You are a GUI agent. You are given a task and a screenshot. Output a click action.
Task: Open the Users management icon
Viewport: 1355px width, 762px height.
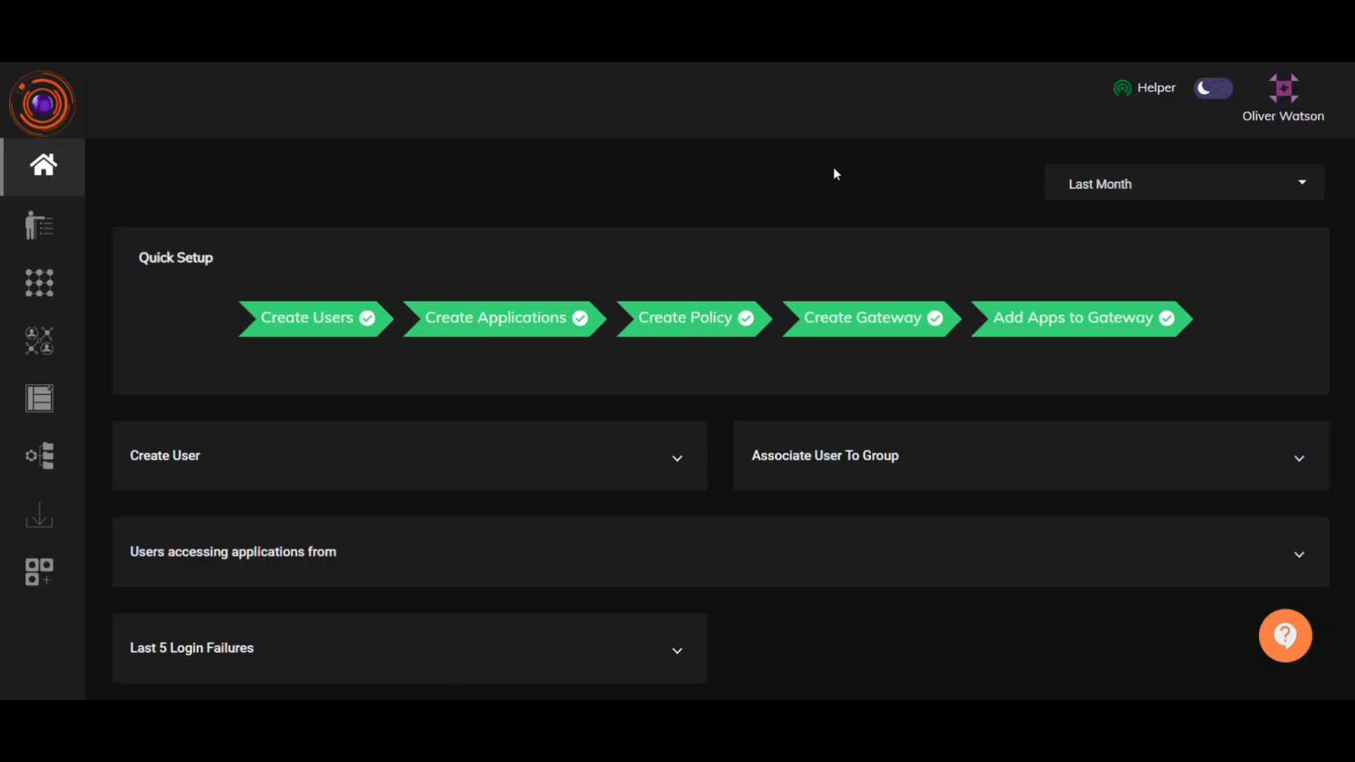39,225
